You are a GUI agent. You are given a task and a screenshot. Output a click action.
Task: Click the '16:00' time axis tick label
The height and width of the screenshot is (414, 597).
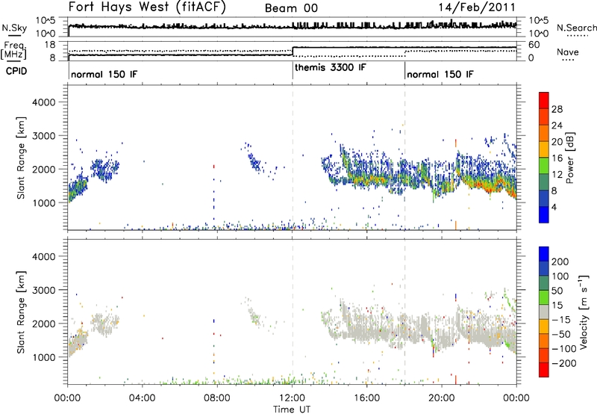point(366,398)
